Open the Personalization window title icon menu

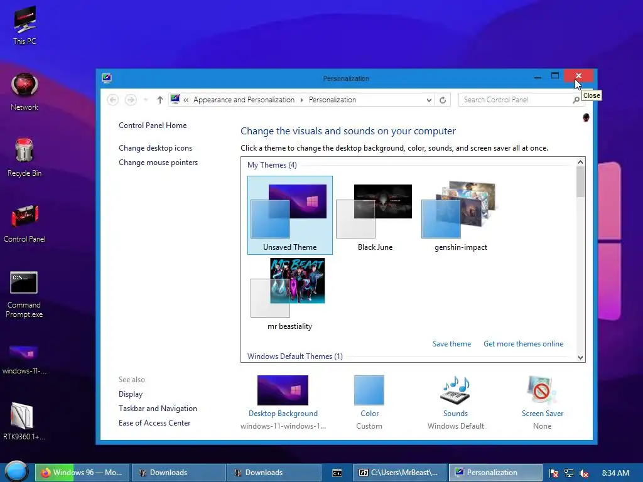click(x=107, y=78)
